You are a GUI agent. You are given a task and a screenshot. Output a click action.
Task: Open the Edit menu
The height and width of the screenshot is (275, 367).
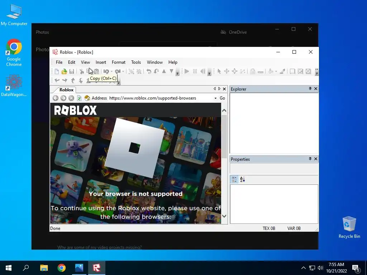[72, 62]
